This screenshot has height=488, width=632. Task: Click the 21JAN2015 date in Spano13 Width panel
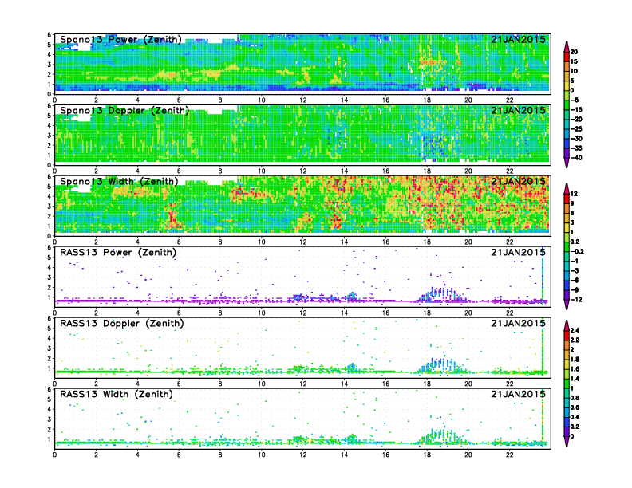(x=518, y=181)
